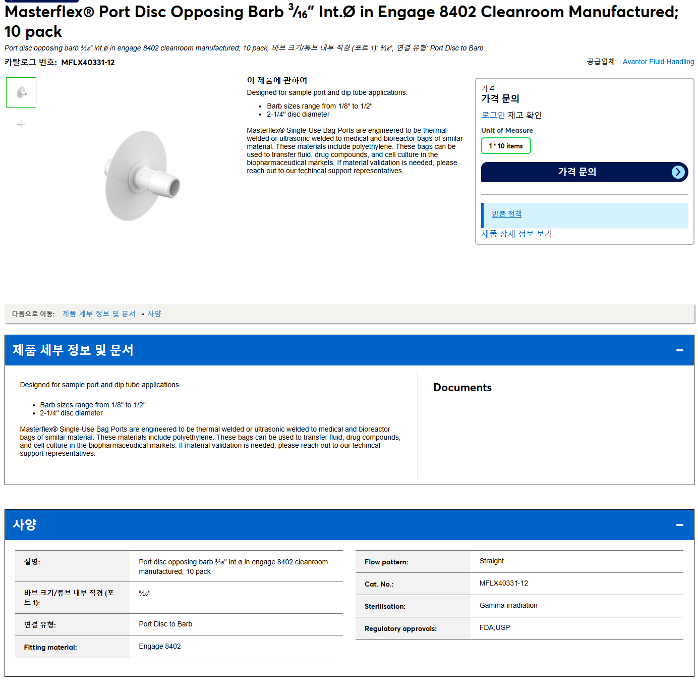Collapse the 제품 세부 정보 및 문서 section
698x687 pixels.
[679, 350]
